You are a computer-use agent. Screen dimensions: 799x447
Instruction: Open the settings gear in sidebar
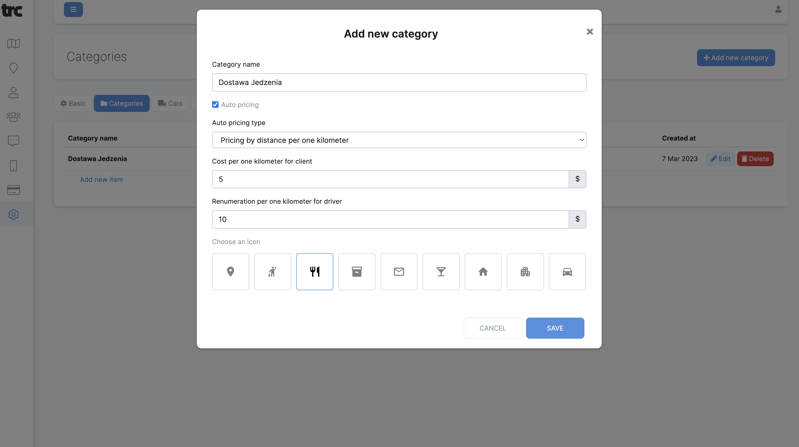pos(13,214)
